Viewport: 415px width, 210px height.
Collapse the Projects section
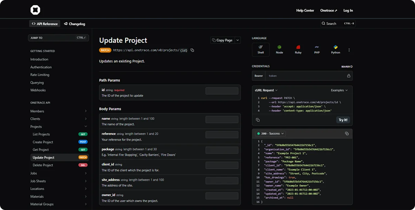[x=86, y=127]
